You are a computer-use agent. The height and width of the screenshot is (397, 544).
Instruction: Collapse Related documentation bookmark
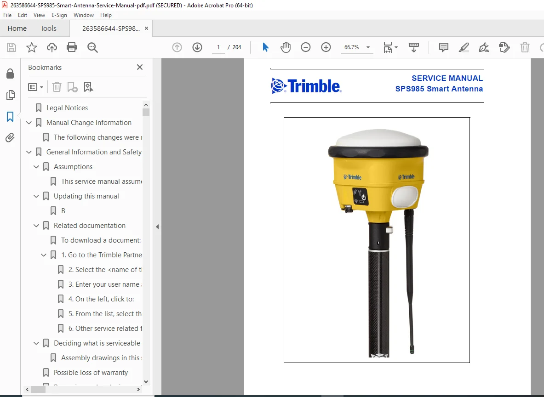pos(36,226)
